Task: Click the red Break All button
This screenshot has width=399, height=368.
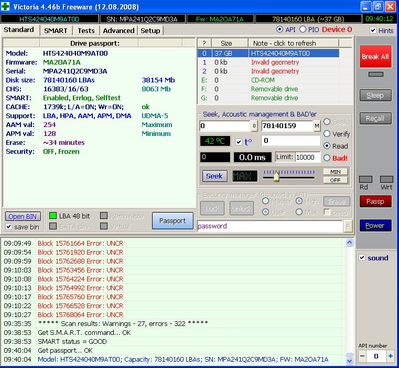Action: point(375,56)
